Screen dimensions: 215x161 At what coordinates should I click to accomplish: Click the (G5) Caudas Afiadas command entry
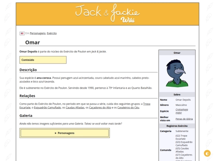(x=182, y=150)
